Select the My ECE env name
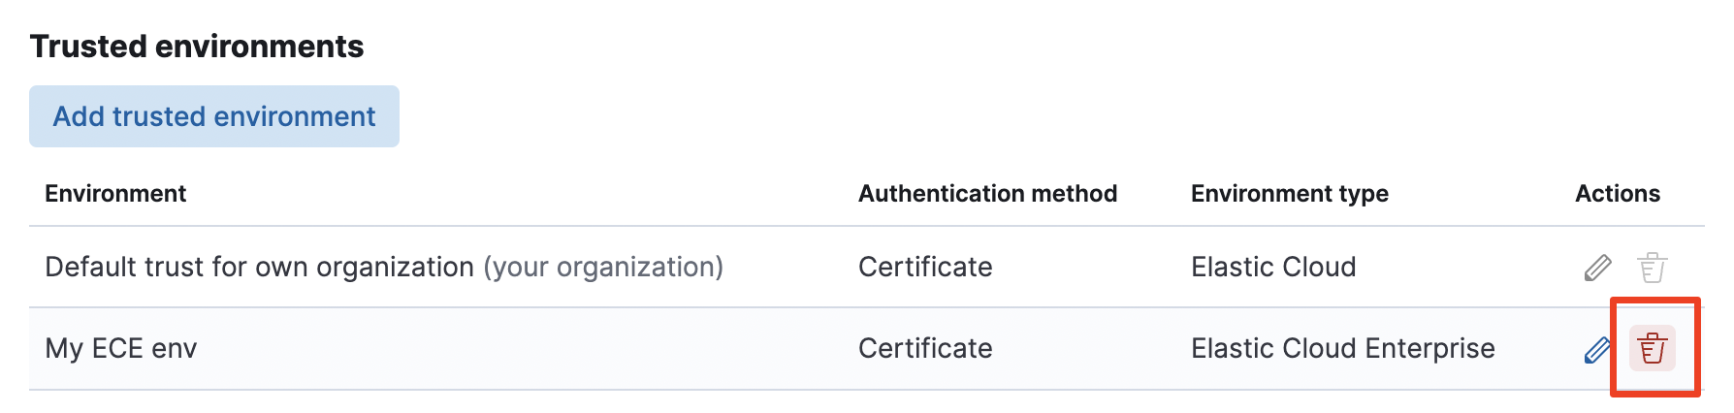This screenshot has height=413, width=1734. pyautogui.click(x=121, y=349)
